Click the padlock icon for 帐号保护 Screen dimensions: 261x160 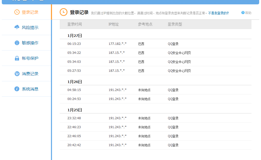(17, 58)
